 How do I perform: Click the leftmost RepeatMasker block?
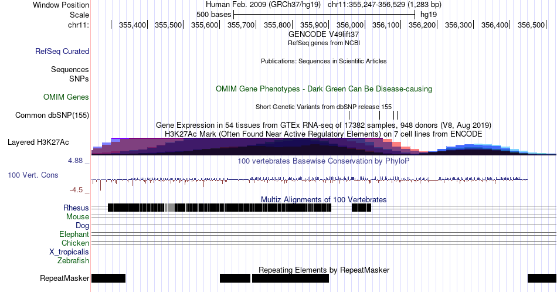108,278
